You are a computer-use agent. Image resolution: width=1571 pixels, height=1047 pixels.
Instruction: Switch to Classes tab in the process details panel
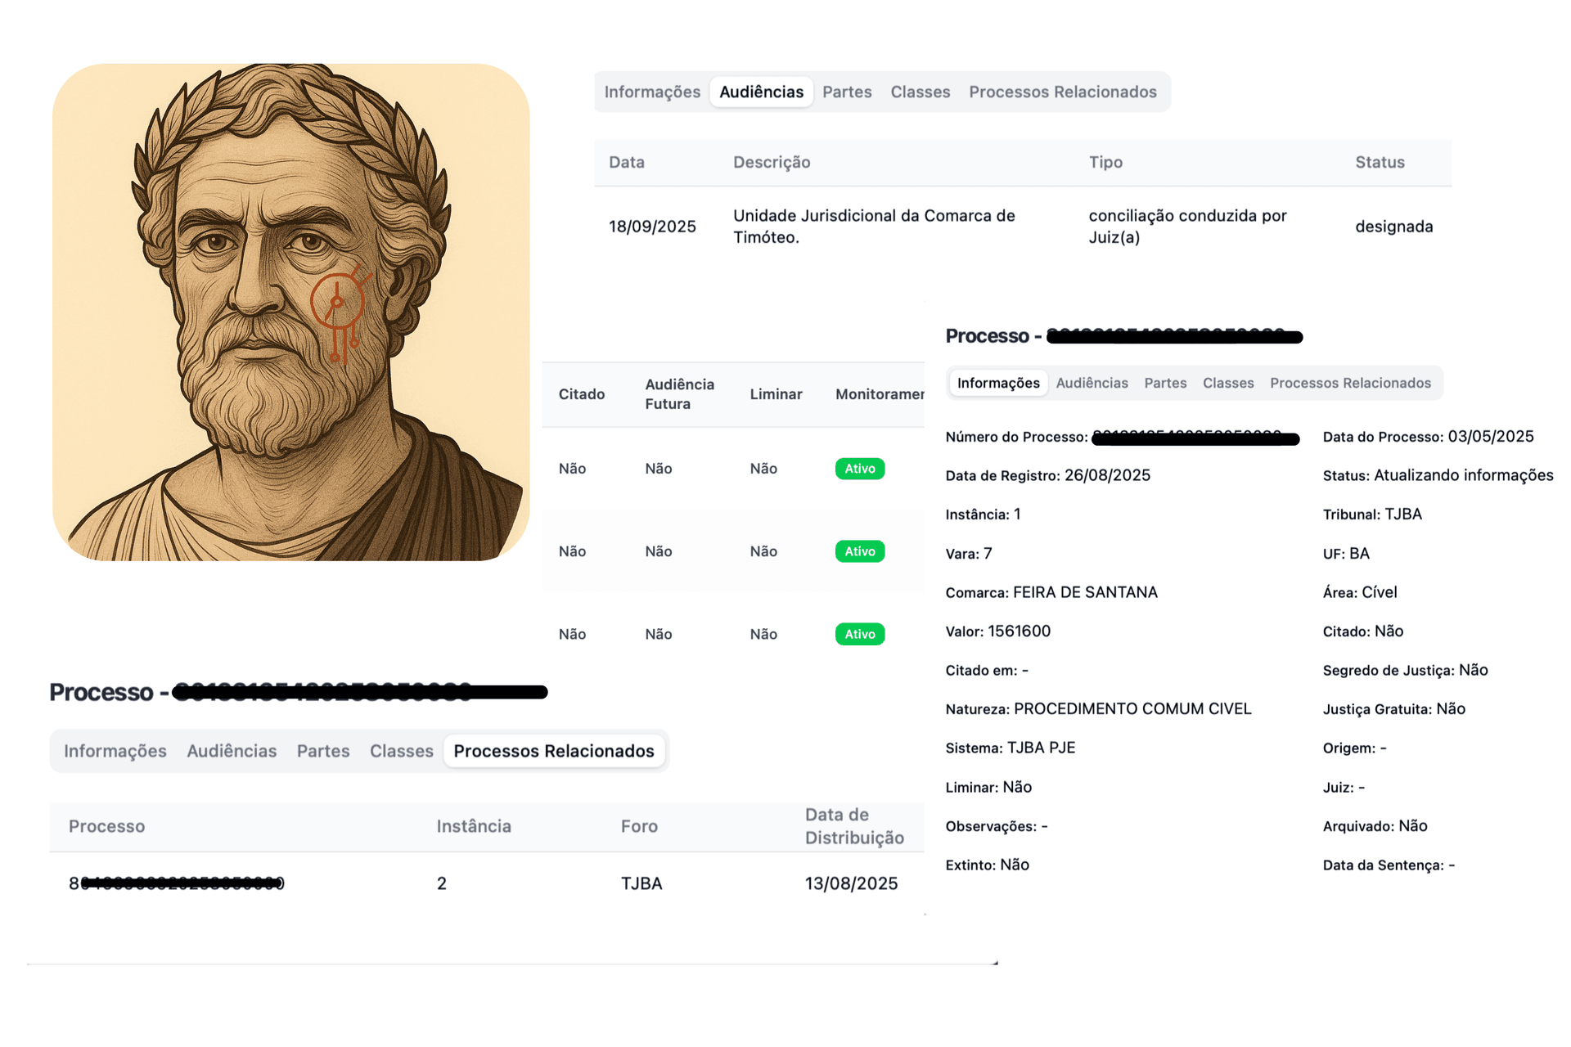coord(1227,383)
